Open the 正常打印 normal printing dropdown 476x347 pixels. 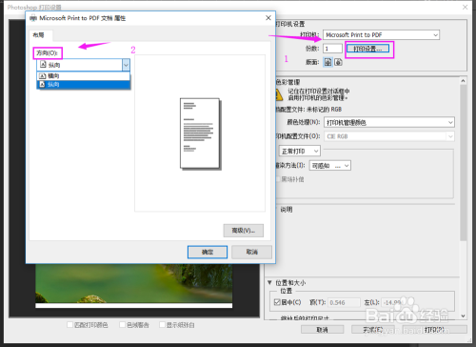point(300,152)
